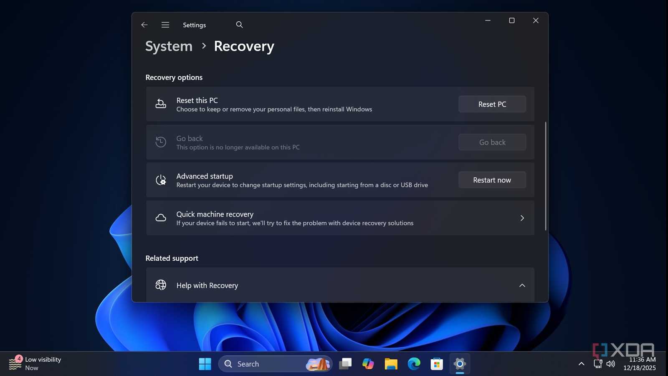
Task: Click the Help with Recovery globe icon
Action: pos(161,285)
